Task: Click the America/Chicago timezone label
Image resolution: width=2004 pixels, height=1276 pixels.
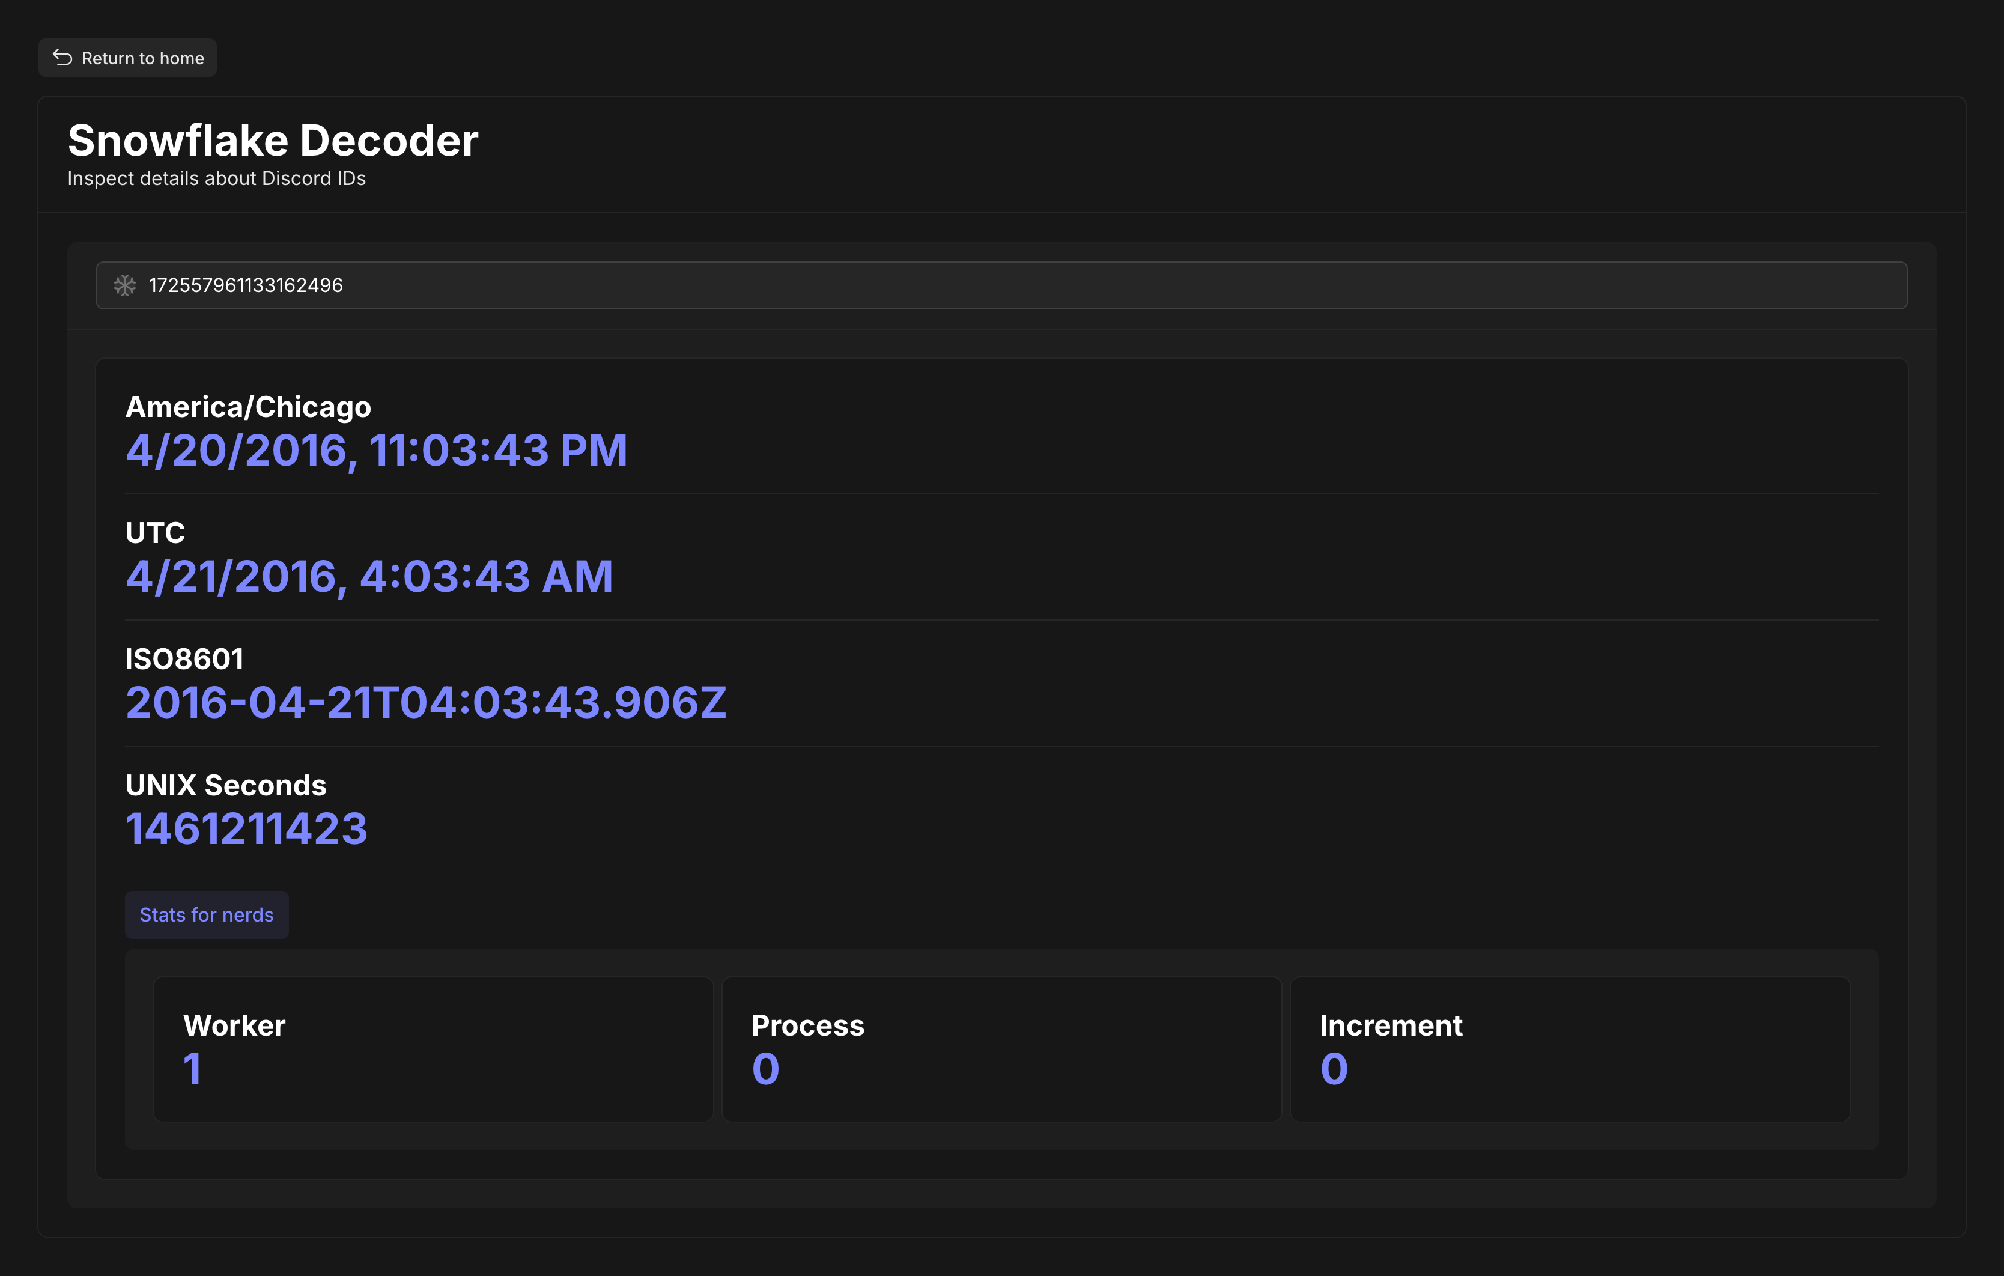Action: [248, 407]
